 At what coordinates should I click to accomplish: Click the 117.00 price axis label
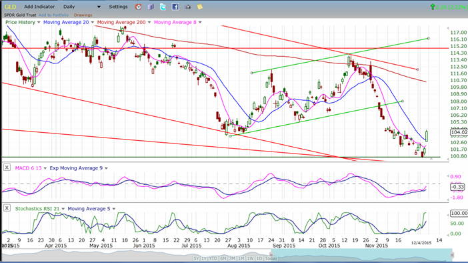(459, 32)
